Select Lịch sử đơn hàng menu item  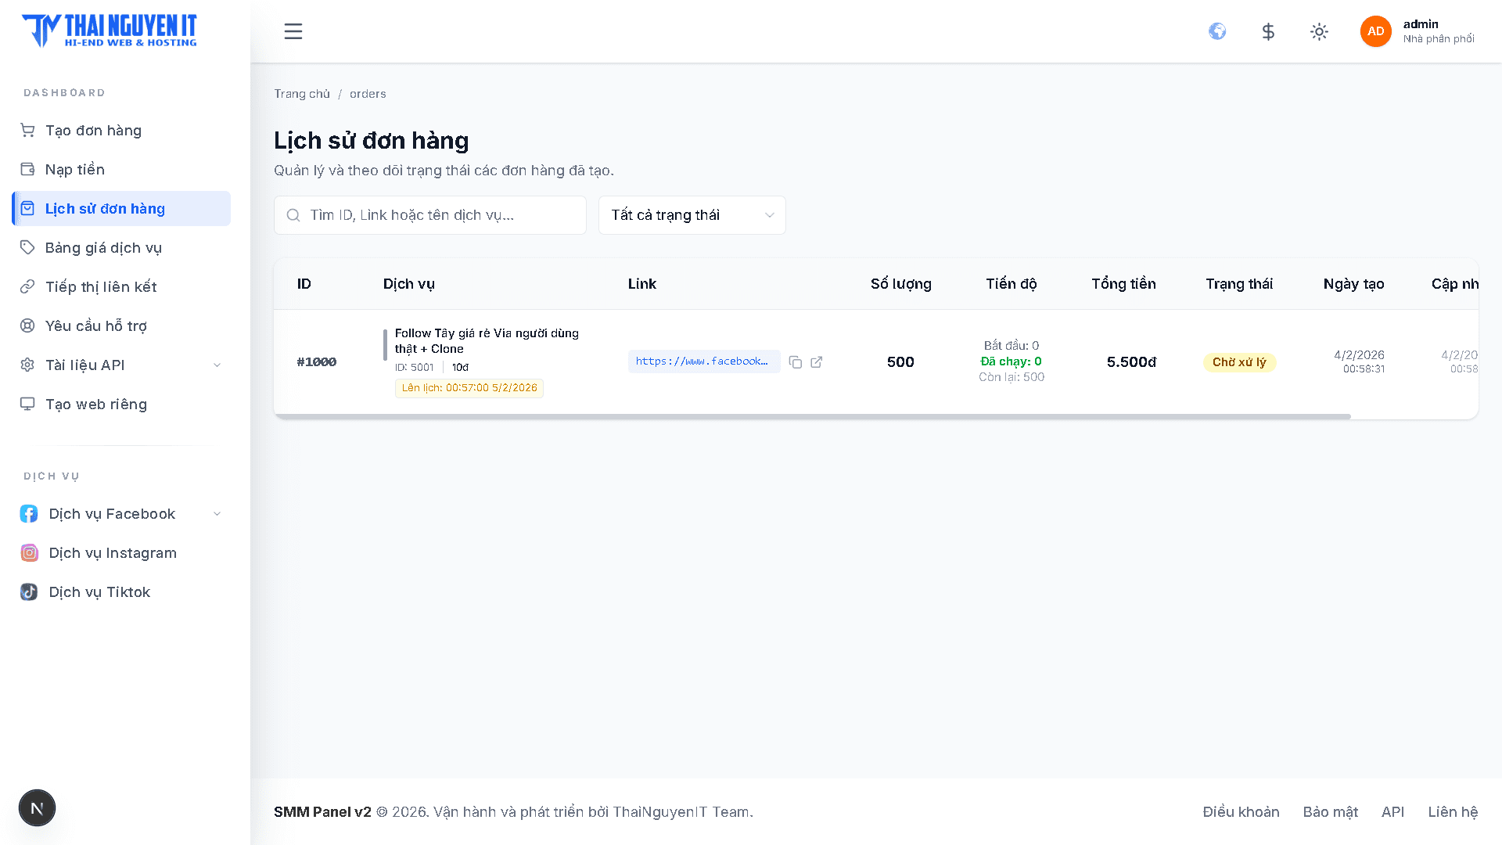coord(121,208)
